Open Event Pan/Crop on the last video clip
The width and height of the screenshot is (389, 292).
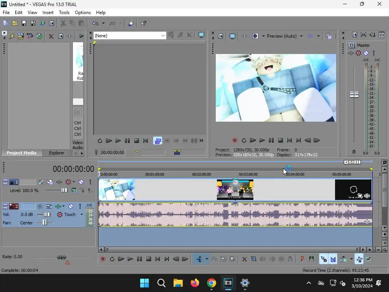pos(360,196)
